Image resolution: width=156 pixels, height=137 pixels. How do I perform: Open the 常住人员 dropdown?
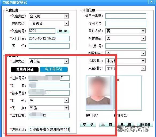(125, 31)
